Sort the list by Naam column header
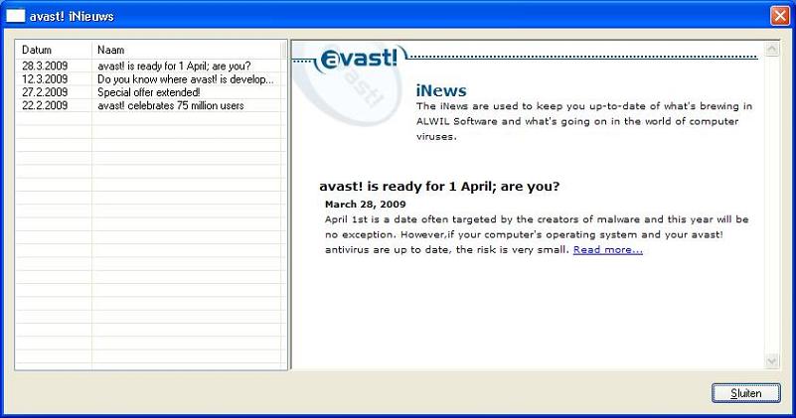The width and height of the screenshot is (796, 418). [186, 50]
